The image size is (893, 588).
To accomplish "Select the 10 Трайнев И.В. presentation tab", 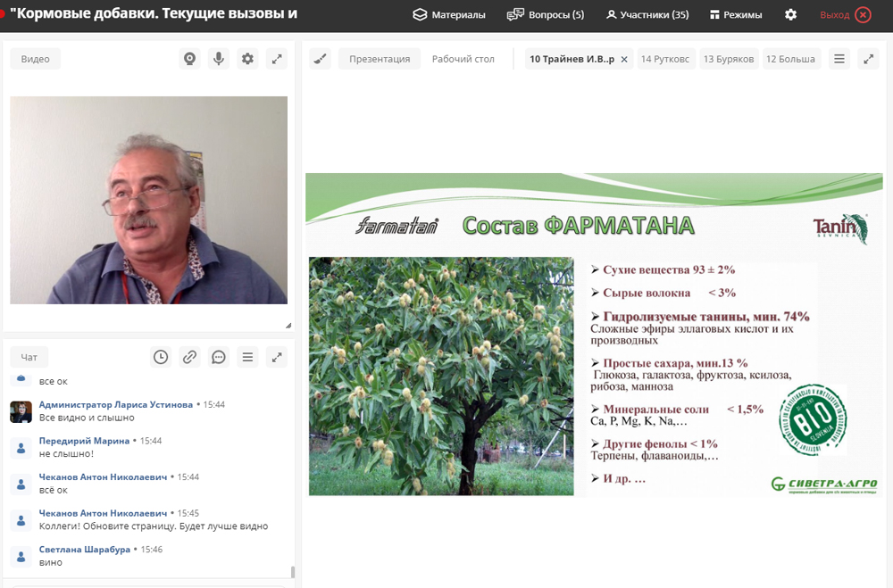I will [x=572, y=59].
